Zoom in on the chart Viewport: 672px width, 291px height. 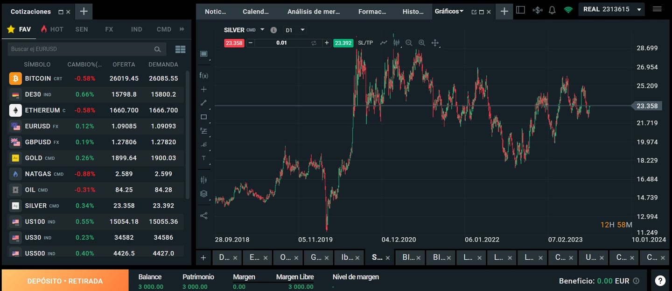[422, 43]
